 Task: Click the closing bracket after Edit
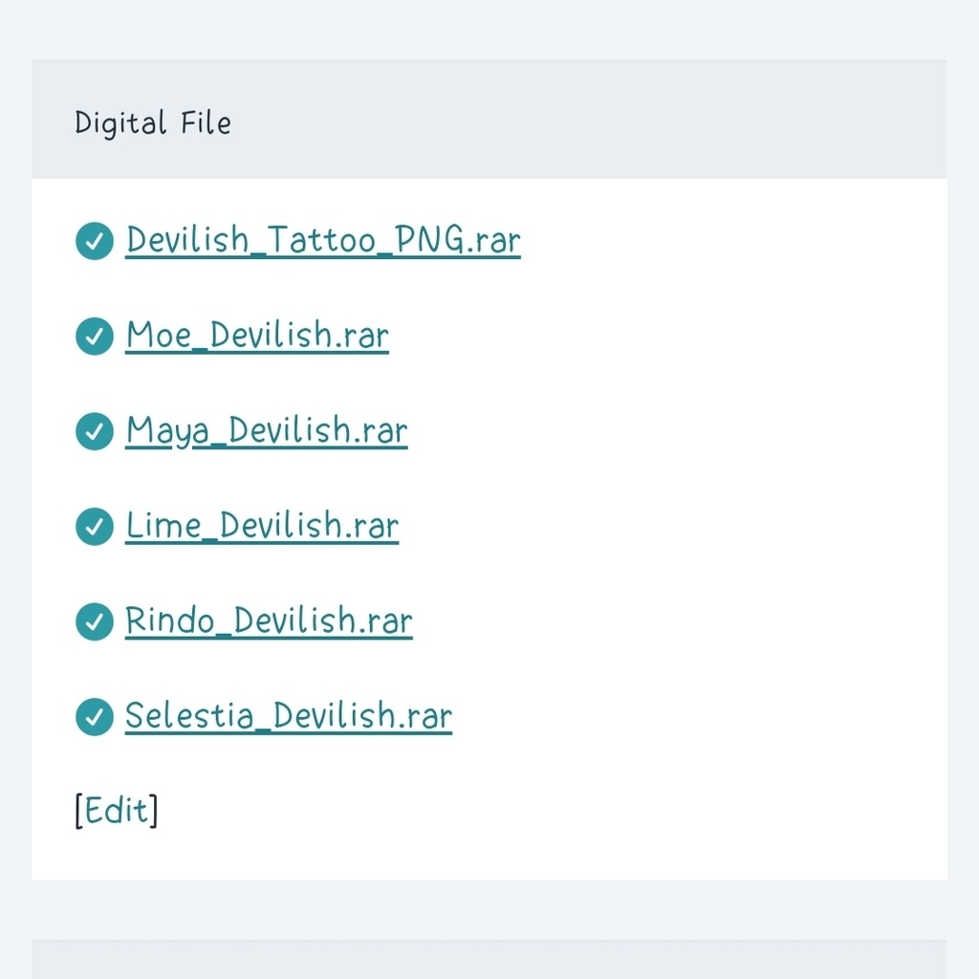tap(155, 811)
